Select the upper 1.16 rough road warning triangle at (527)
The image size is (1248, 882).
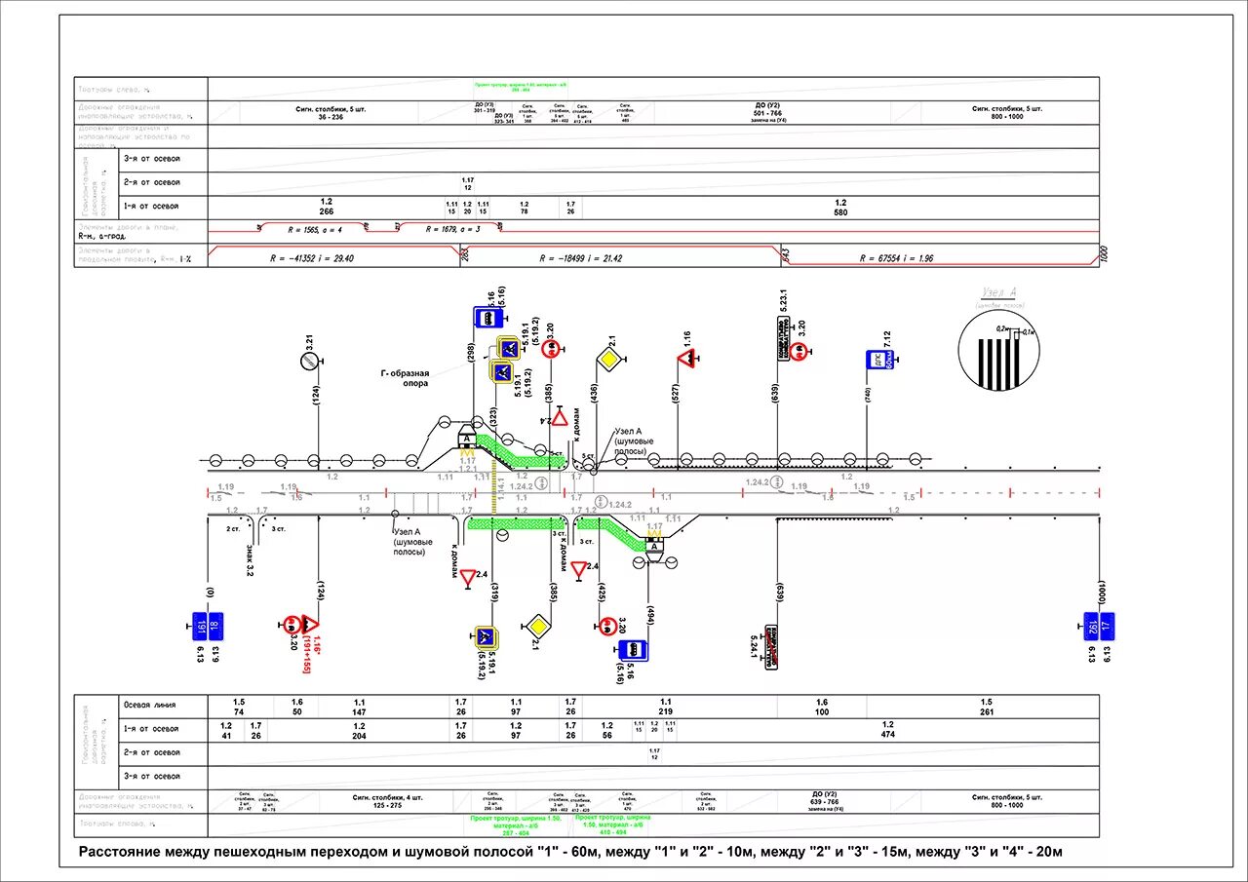[x=687, y=360]
